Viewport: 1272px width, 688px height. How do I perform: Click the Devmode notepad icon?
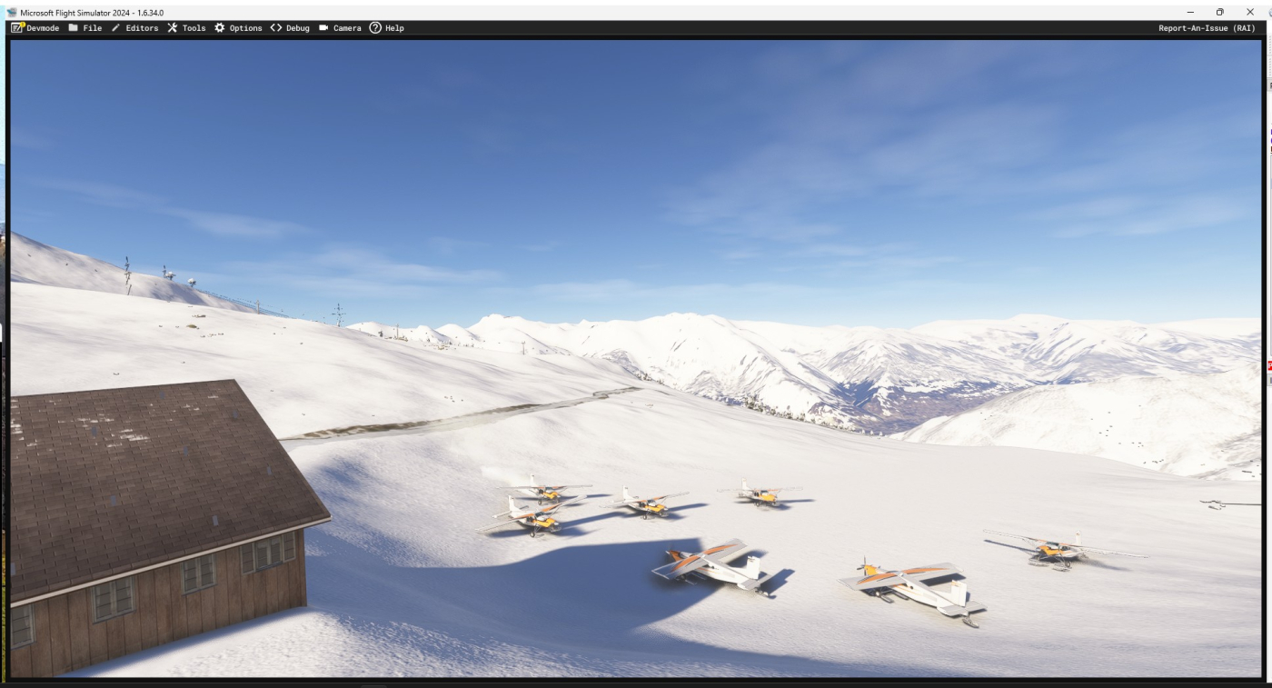click(16, 28)
